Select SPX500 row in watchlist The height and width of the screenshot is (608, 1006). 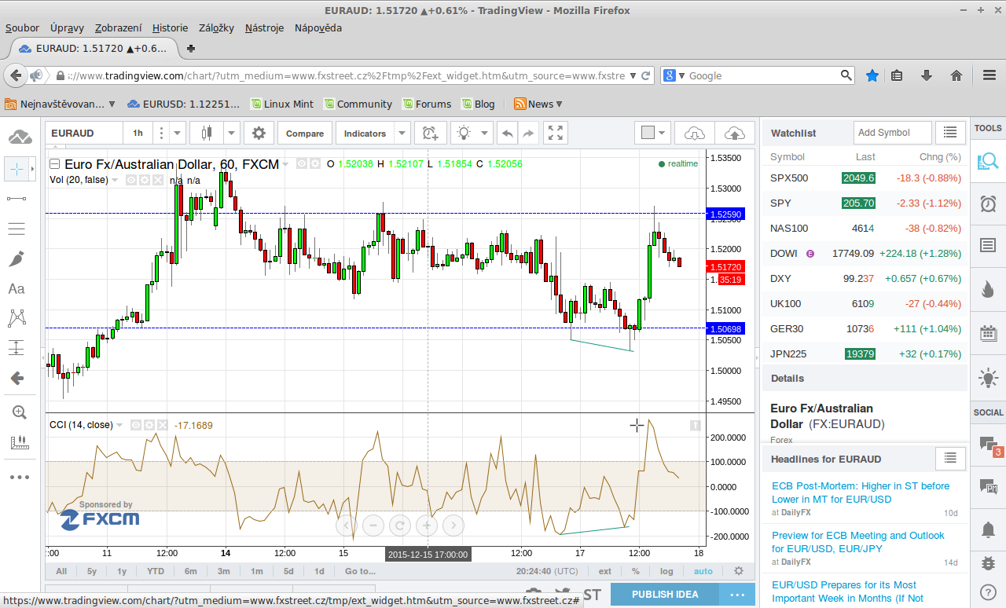865,178
